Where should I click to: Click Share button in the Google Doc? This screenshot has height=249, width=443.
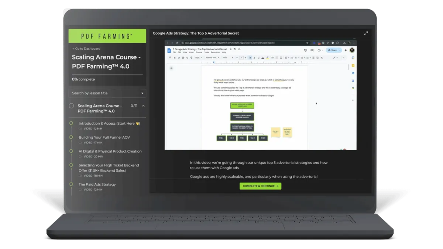click(332, 50)
